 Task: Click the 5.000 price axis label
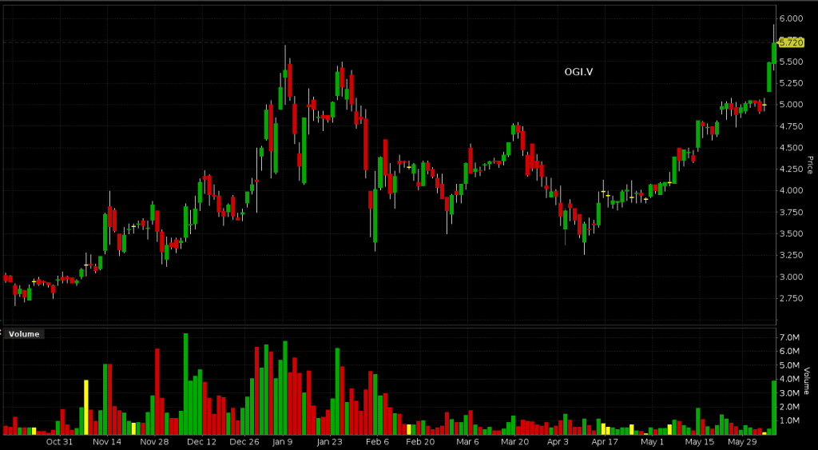point(792,105)
